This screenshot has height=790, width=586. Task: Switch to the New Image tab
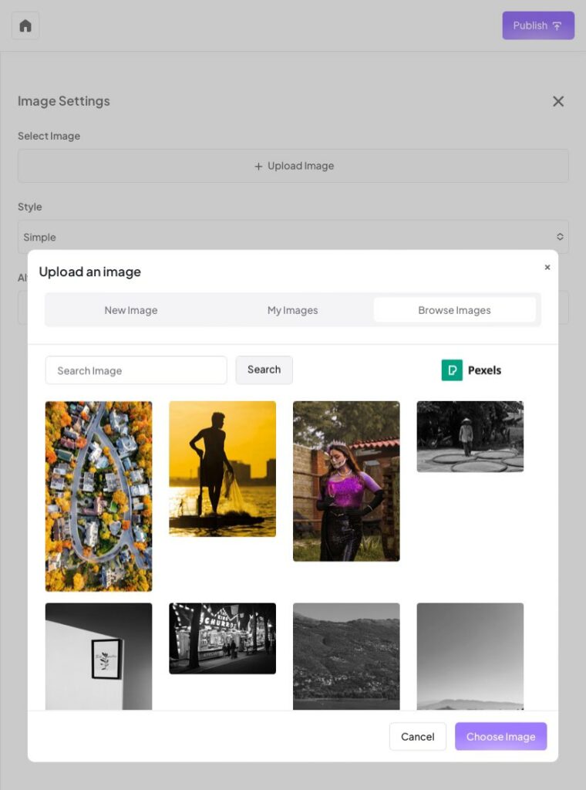(131, 310)
